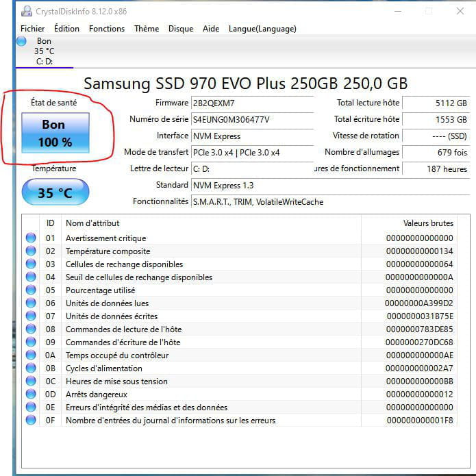Image resolution: width=476 pixels, height=476 pixels.
Task: Click status orb for Temps occupé du contrôleur
Action: pyautogui.click(x=31, y=355)
